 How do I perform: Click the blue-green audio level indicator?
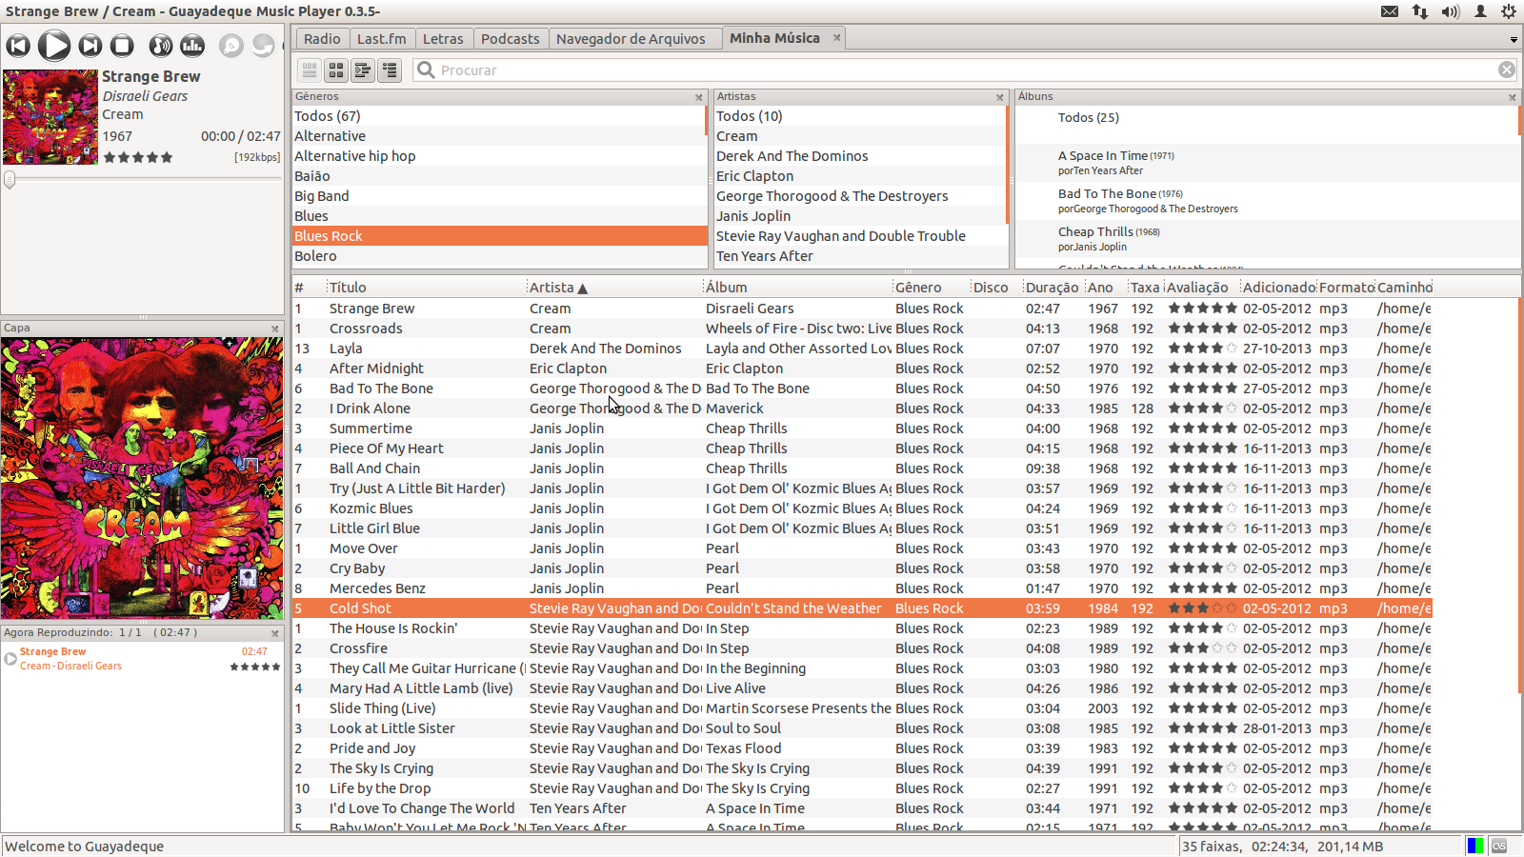[x=1475, y=846]
